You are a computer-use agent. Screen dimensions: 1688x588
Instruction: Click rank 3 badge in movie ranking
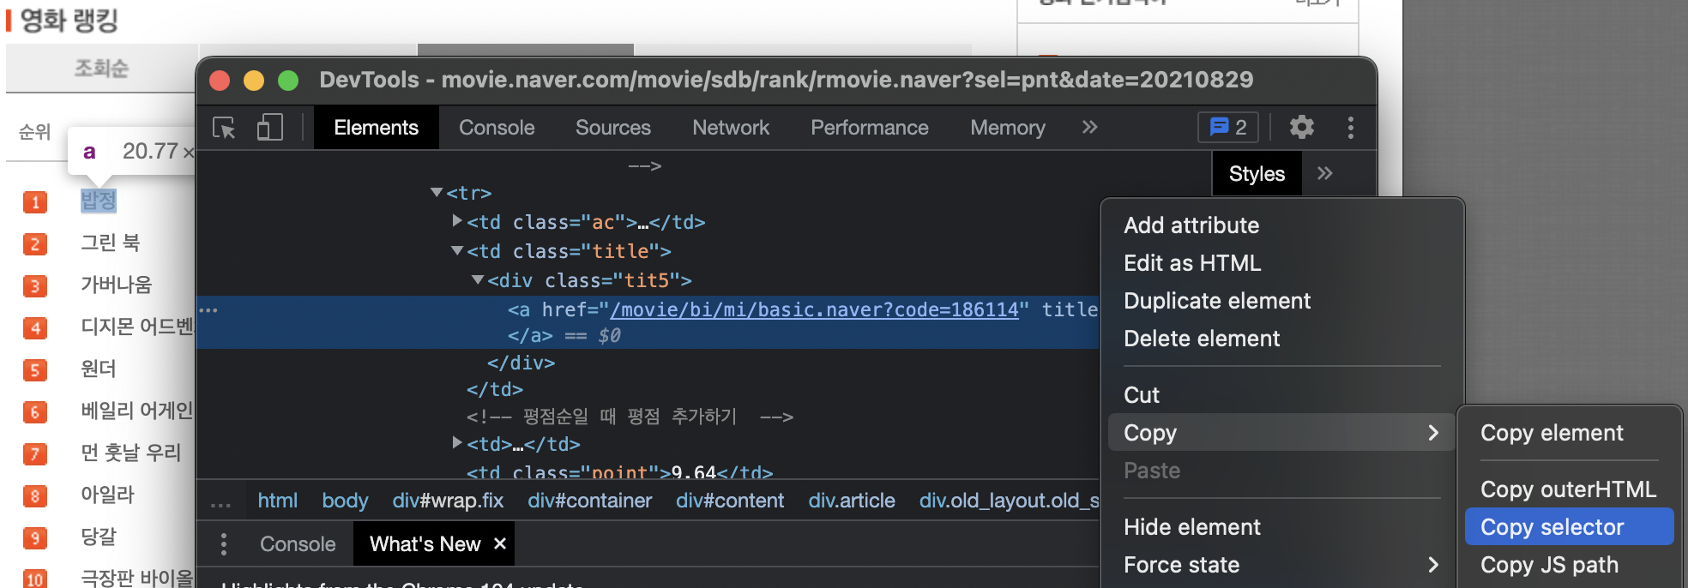pyautogui.click(x=34, y=286)
